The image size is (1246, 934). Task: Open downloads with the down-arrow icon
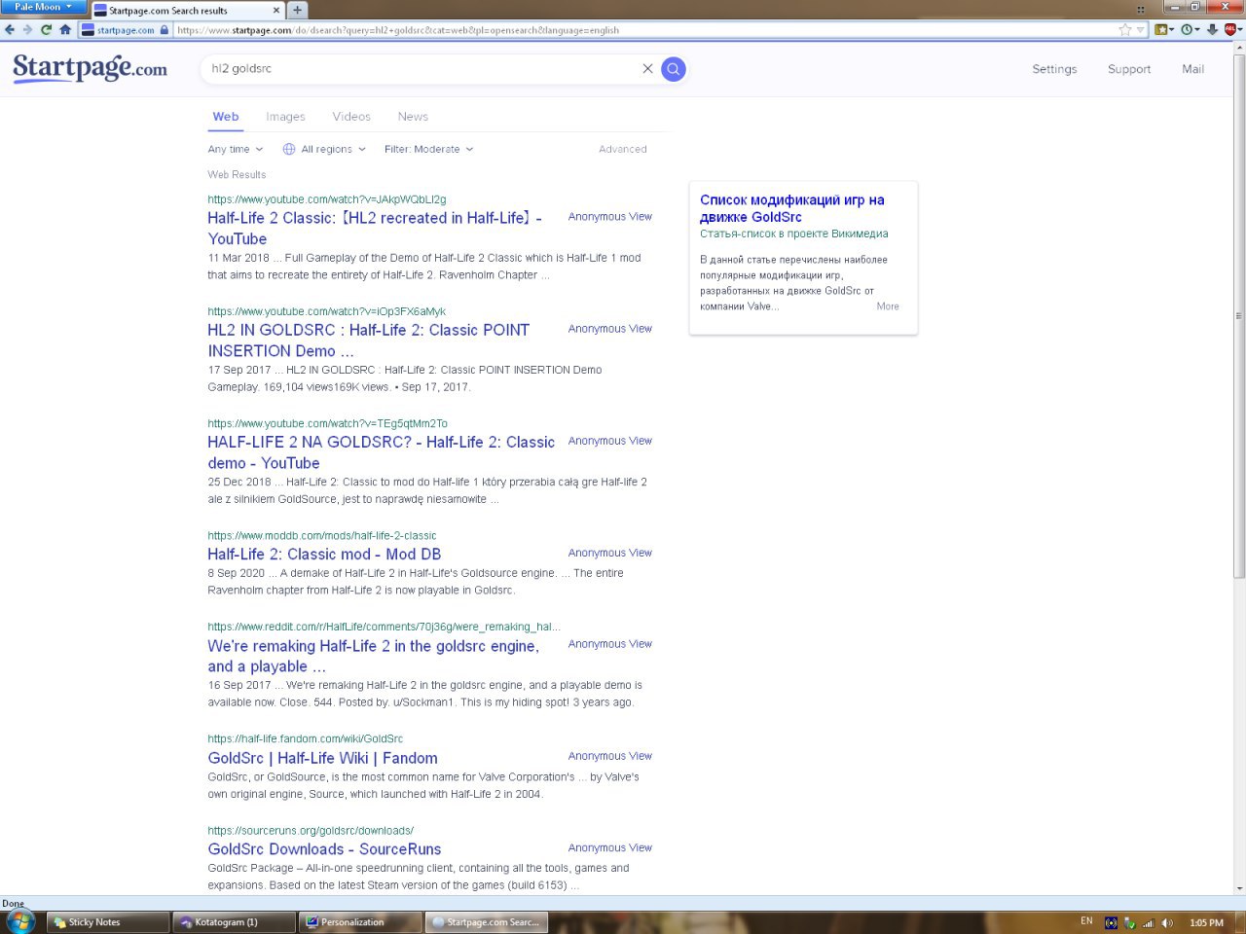1212,29
